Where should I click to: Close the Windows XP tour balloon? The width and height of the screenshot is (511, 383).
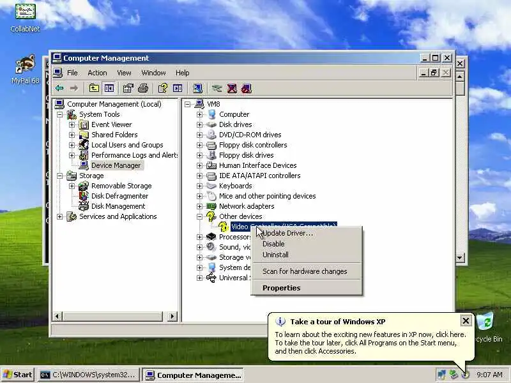pyautogui.click(x=466, y=321)
